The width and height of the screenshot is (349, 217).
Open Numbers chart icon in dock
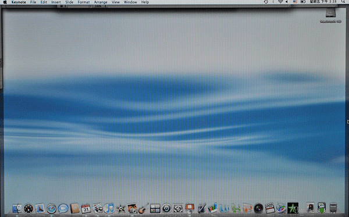(213, 208)
